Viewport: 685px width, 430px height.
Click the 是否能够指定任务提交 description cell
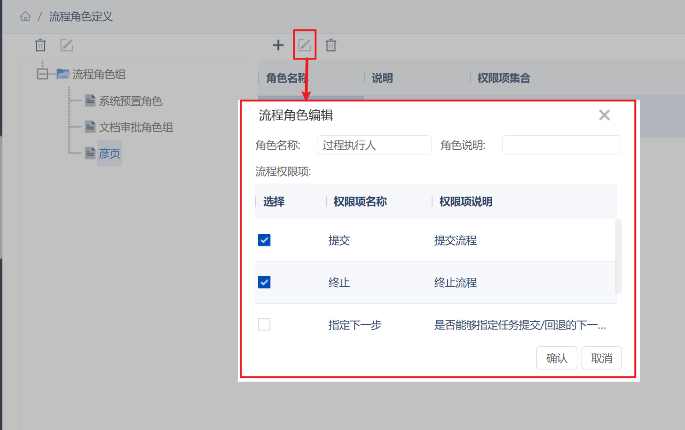pos(520,325)
